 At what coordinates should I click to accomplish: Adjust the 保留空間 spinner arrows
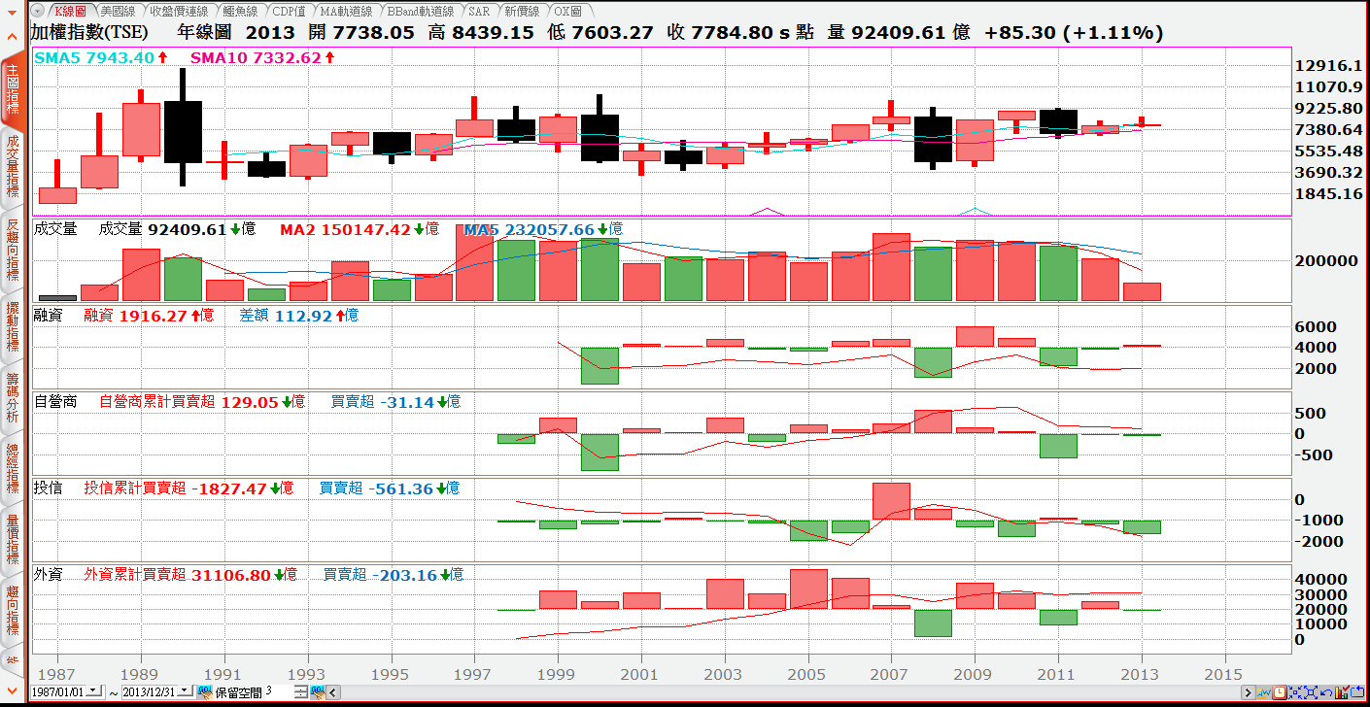click(300, 691)
